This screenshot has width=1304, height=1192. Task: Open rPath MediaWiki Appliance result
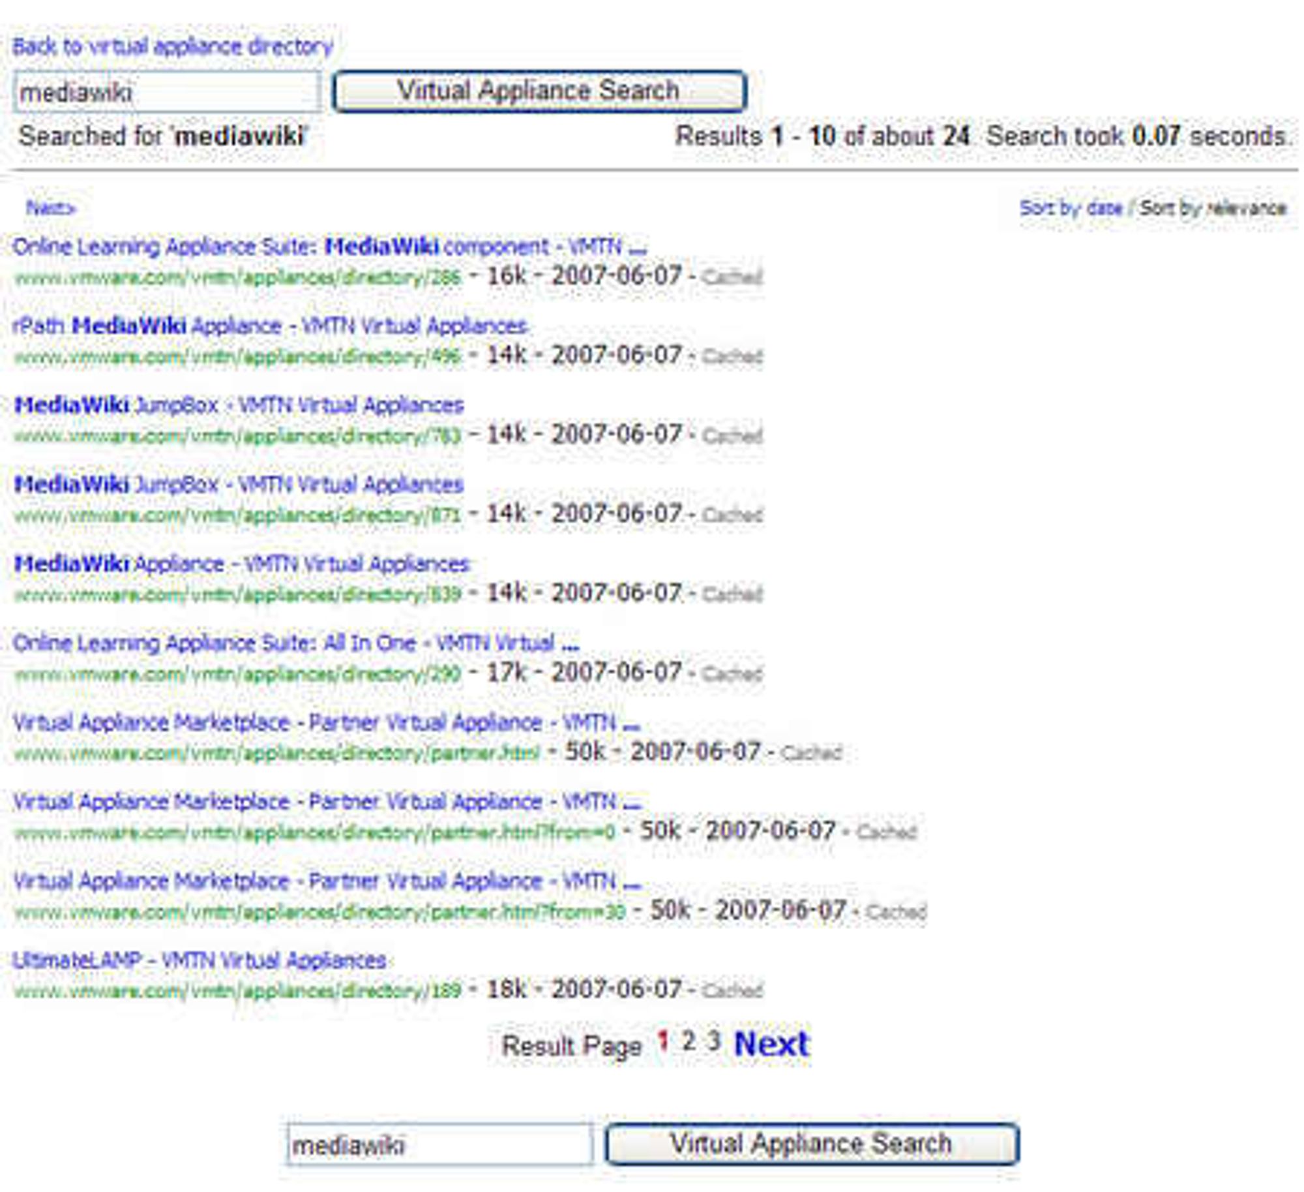tap(270, 326)
